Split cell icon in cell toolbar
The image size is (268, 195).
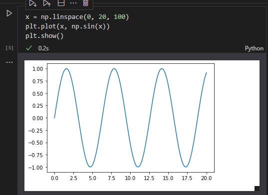61,3
